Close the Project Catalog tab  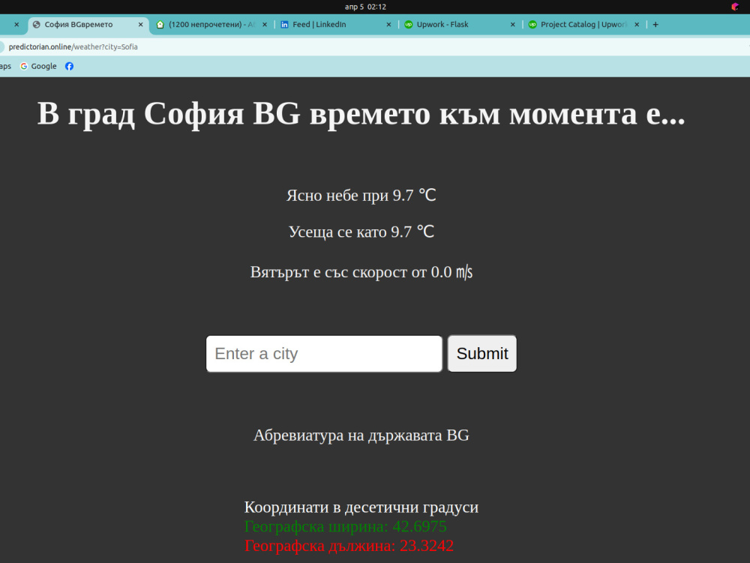click(x=637, y=25)
